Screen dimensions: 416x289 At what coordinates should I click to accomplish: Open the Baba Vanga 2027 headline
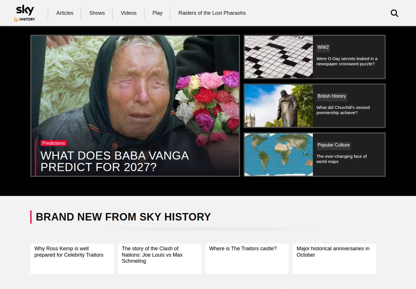(115, 161)
